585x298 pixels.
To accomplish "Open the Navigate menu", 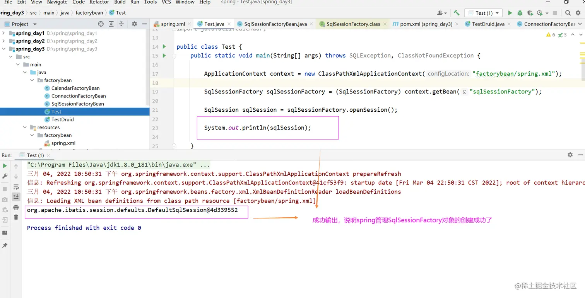I will click(x=57, y=2).
